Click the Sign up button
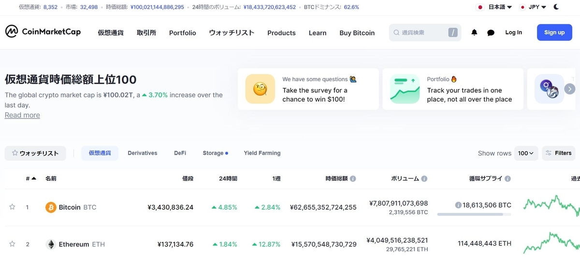580x258 pixels. tap(554, 32)
